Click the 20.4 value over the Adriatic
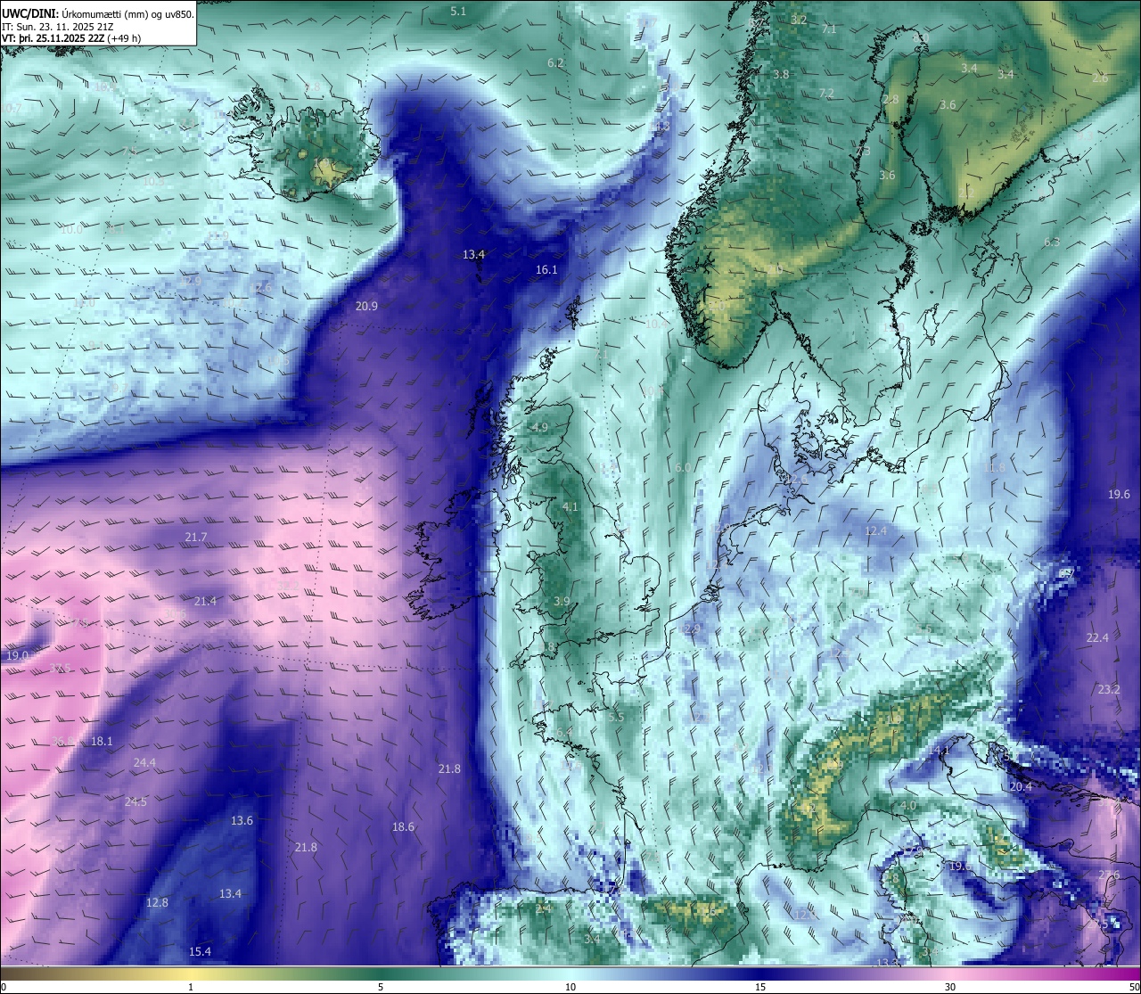Screen dimensions: 1141x994 [x=1021, y=786]
